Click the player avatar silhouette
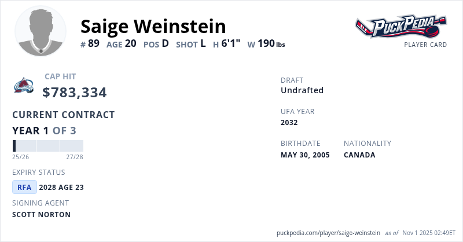The image size is (463, 242). click(x=41, y=31)
